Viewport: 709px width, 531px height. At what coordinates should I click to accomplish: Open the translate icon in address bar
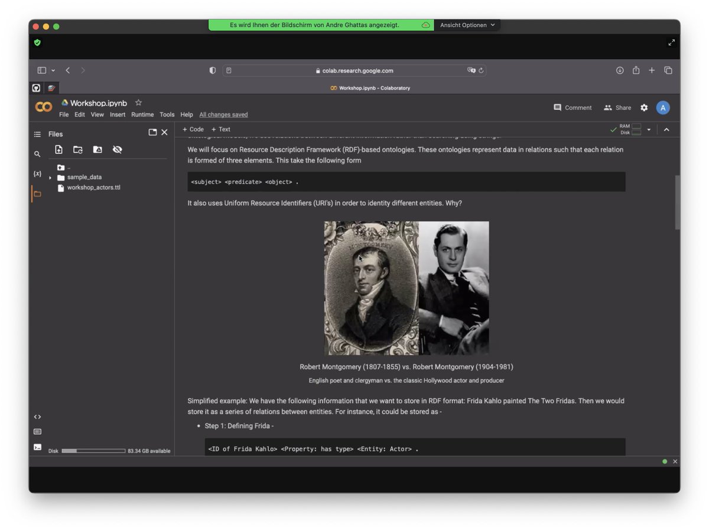point(471,70)
